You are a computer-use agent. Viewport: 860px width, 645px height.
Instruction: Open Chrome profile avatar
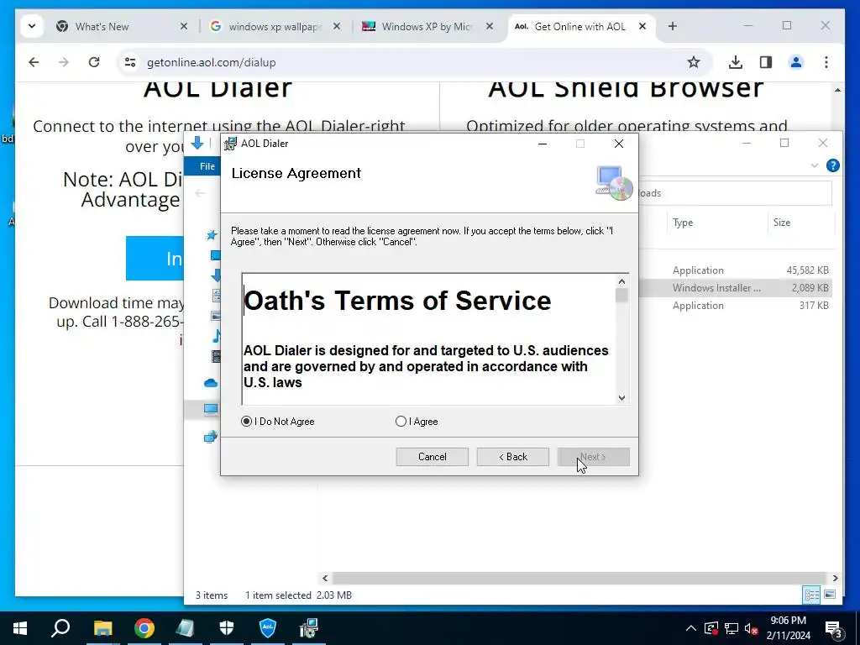point(796,62)
